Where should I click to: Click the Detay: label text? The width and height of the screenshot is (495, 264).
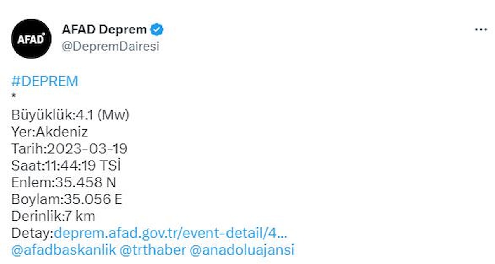point(32,233)
